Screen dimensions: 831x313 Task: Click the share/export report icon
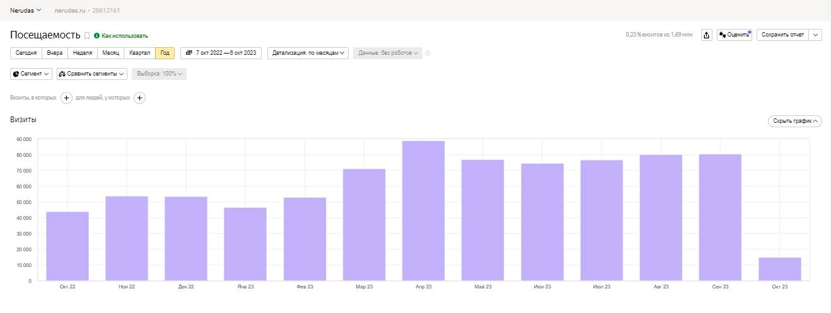(x=707, y=35)
